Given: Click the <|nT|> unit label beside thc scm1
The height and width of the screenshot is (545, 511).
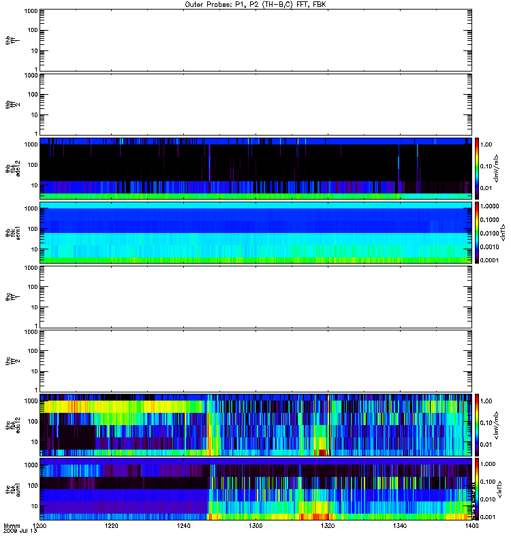Looking at the screenshot, I should pyautogui.click(x=499, y=489).
